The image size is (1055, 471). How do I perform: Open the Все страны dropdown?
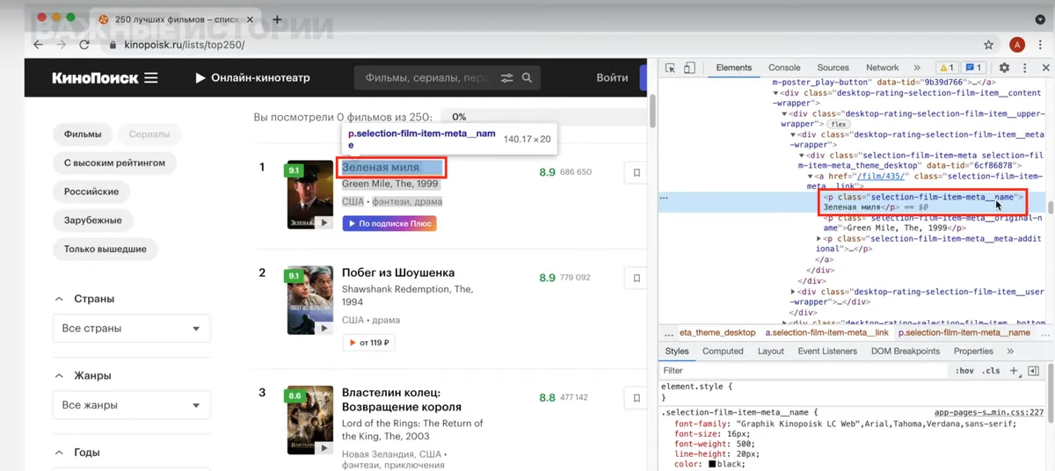click(x=132, y=328)
